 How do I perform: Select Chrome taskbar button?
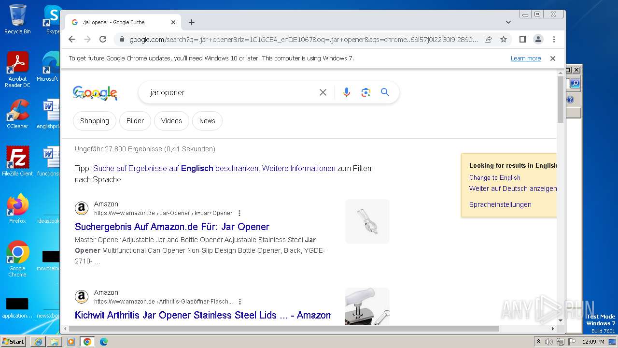pos(87,342)
